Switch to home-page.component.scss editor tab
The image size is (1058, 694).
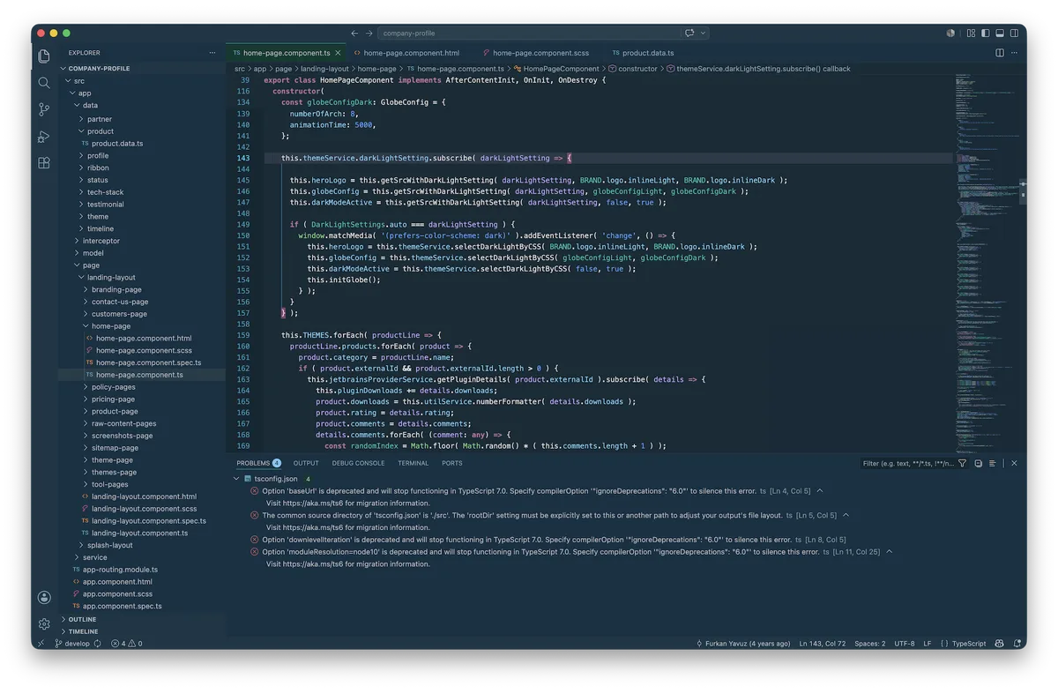(x=535, y=53)
